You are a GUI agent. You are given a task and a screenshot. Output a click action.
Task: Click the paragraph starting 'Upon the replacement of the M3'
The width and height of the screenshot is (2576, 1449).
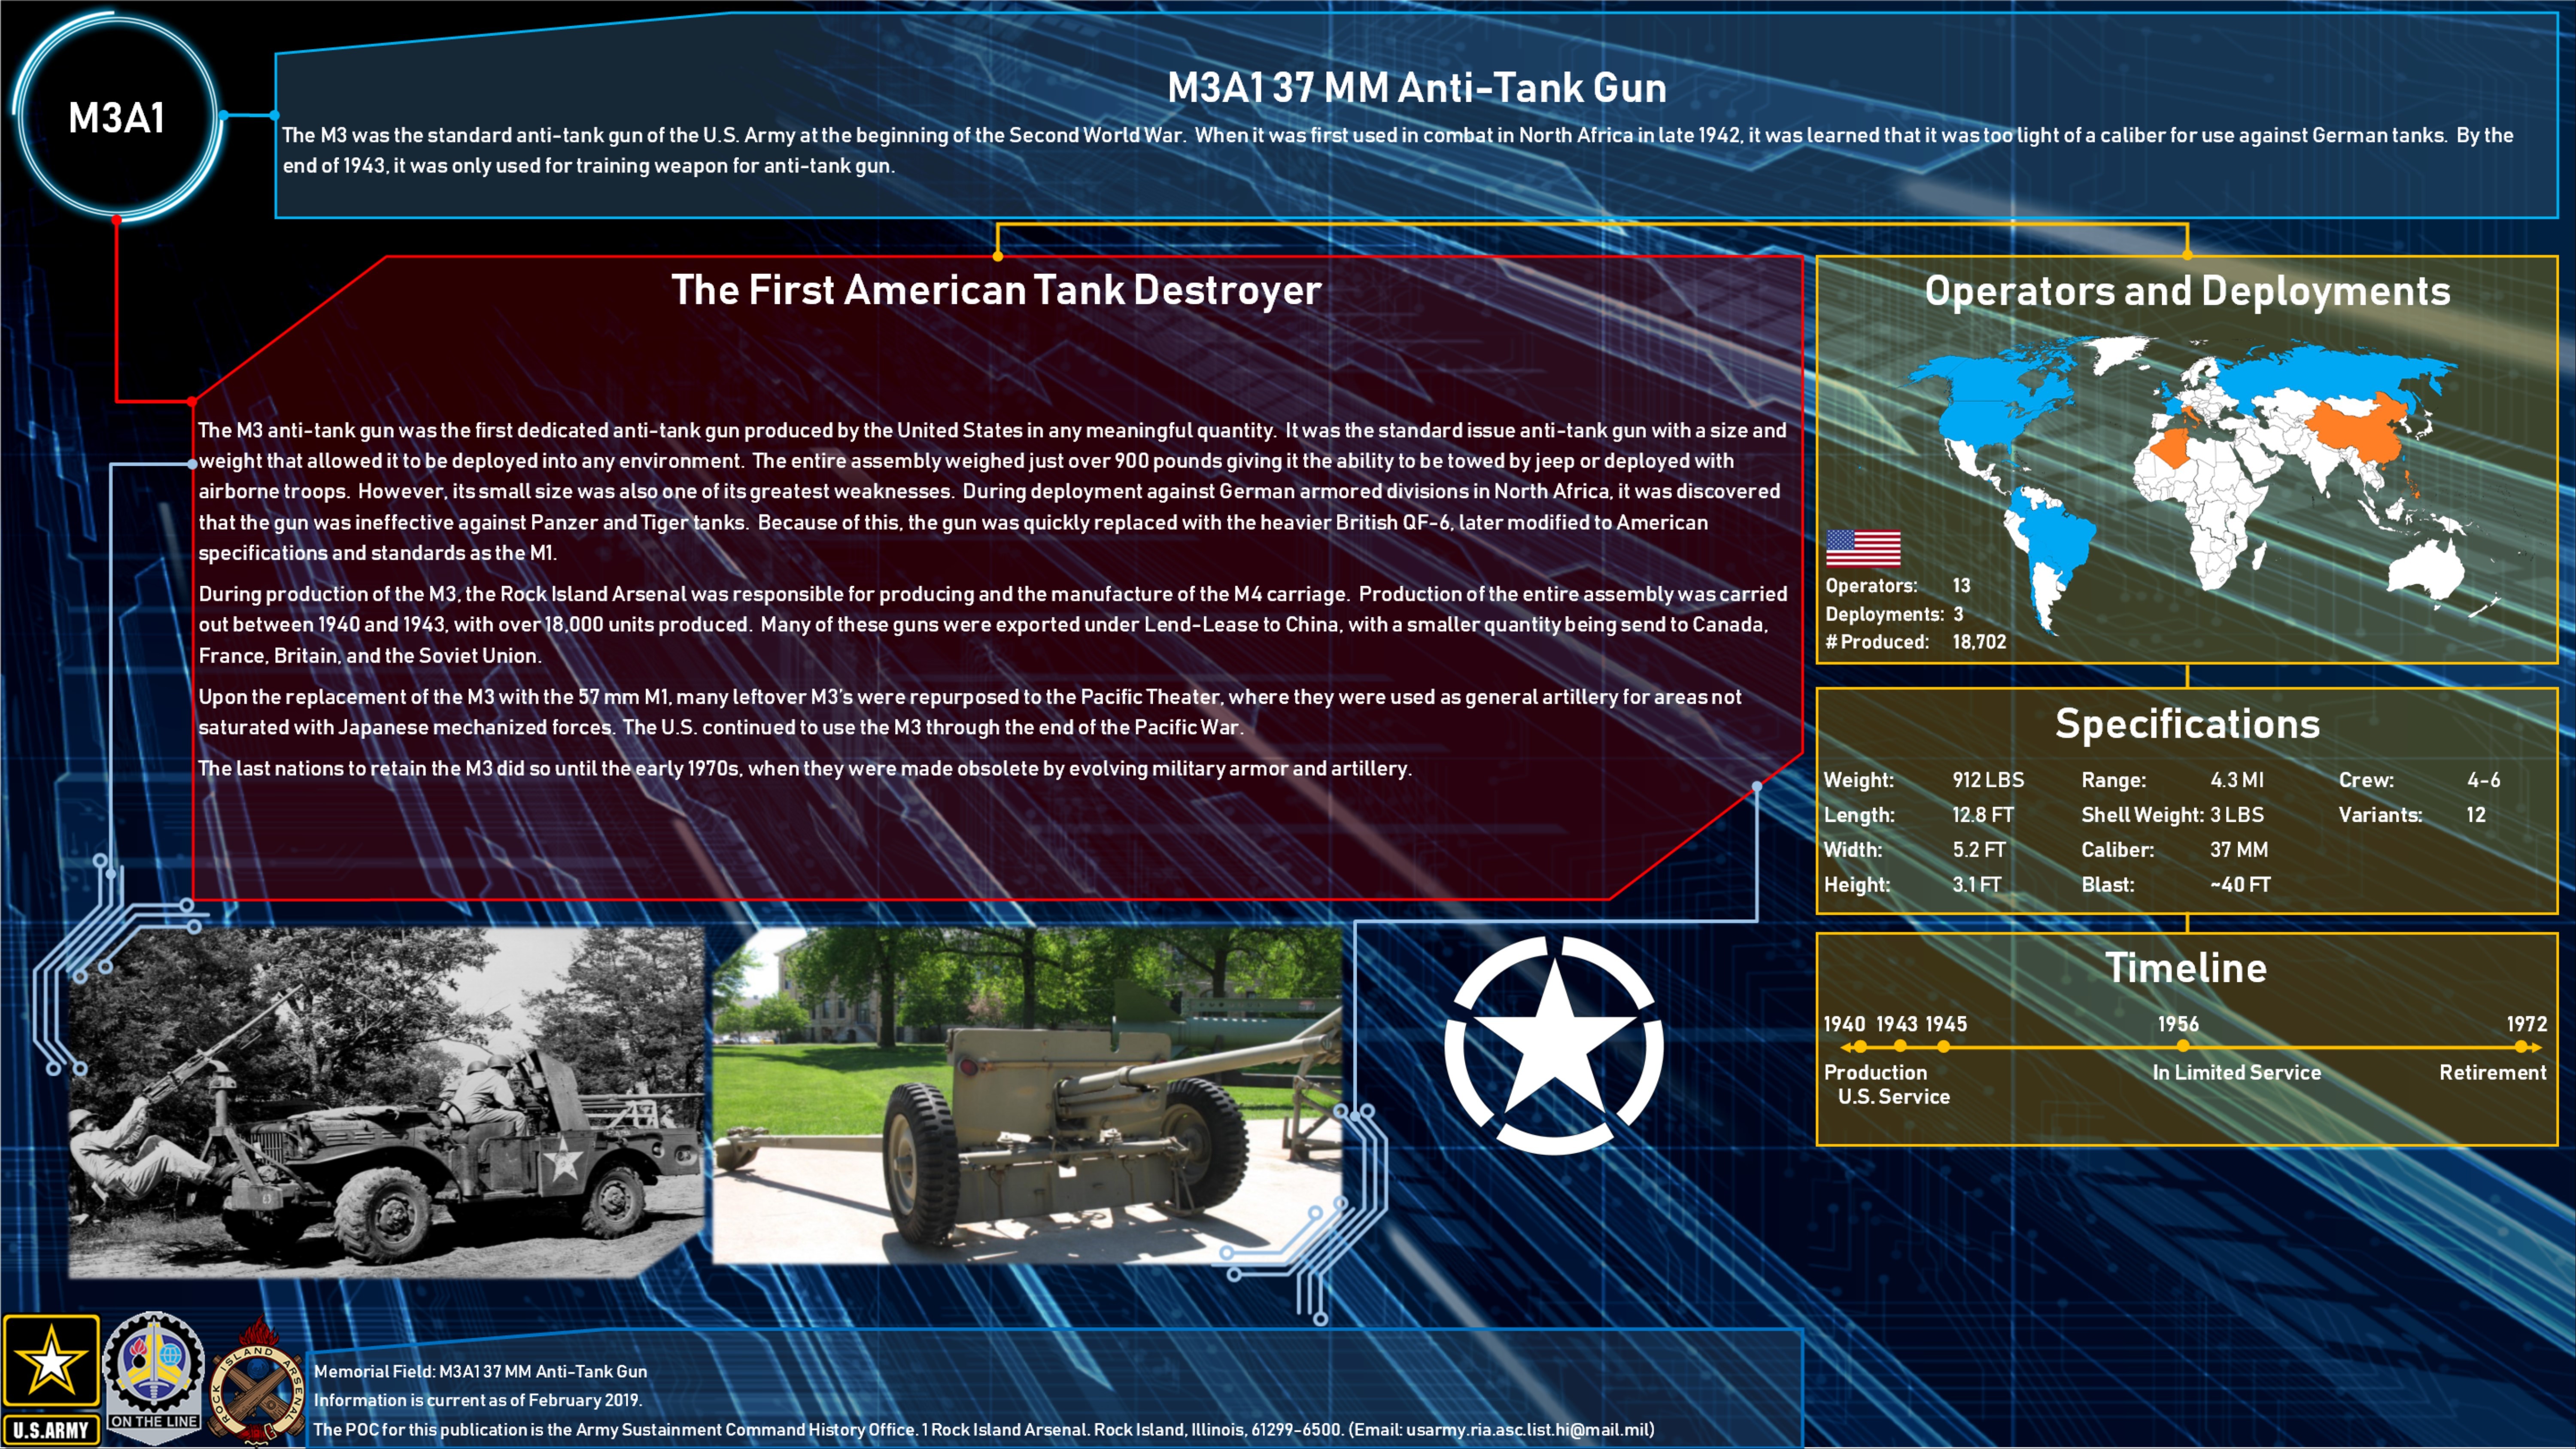click(x=970, y=711)
